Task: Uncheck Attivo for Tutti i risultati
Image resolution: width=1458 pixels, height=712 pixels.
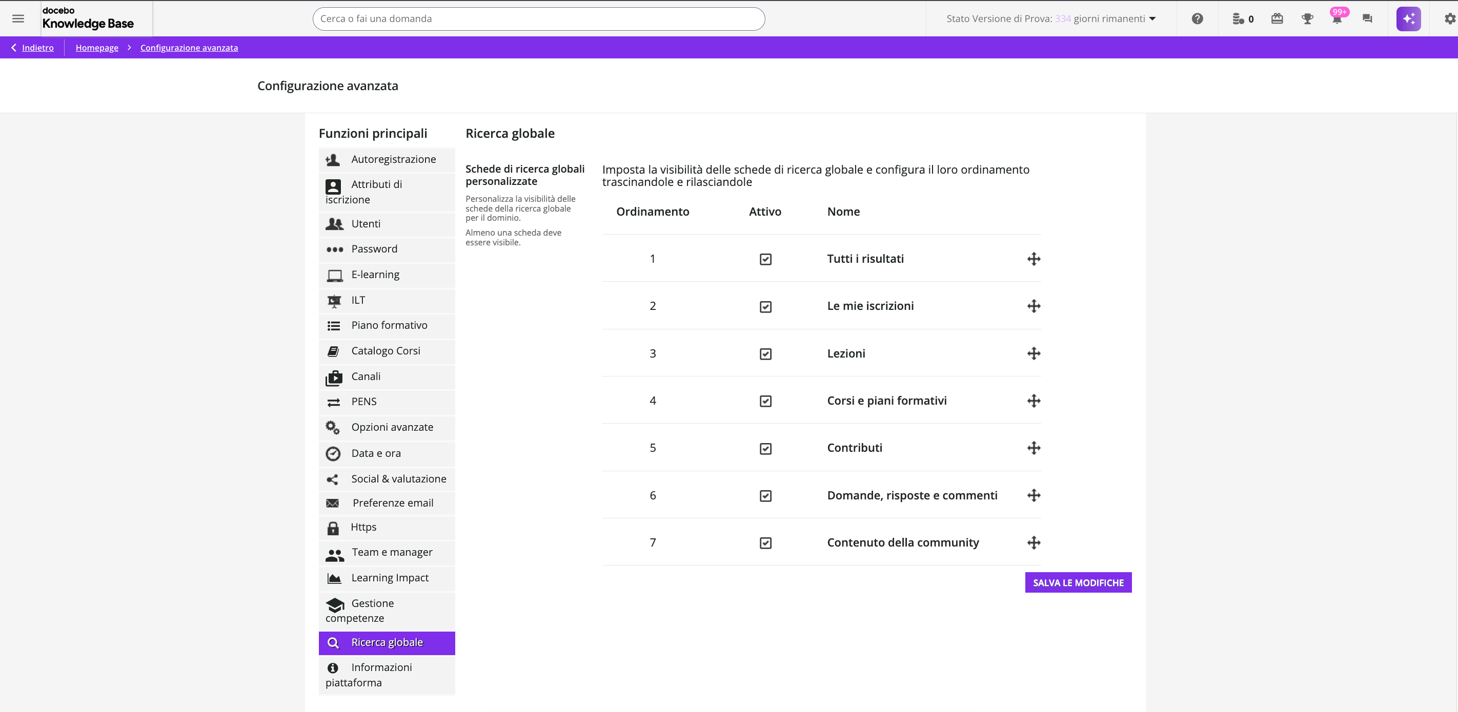Action: (x=765, y=259)
